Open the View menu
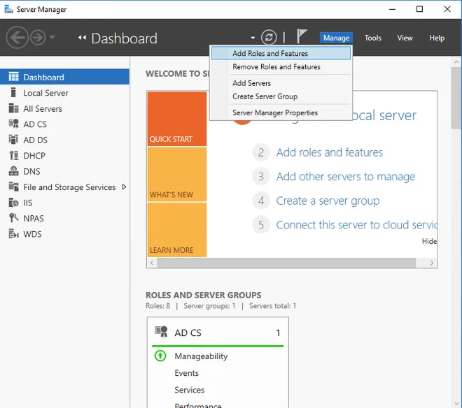Image resolution: width=462 pixels, height=408 pixels. 405,38
